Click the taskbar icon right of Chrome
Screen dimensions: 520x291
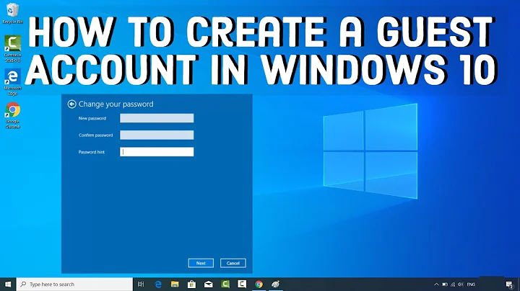(x=276, y=285)
